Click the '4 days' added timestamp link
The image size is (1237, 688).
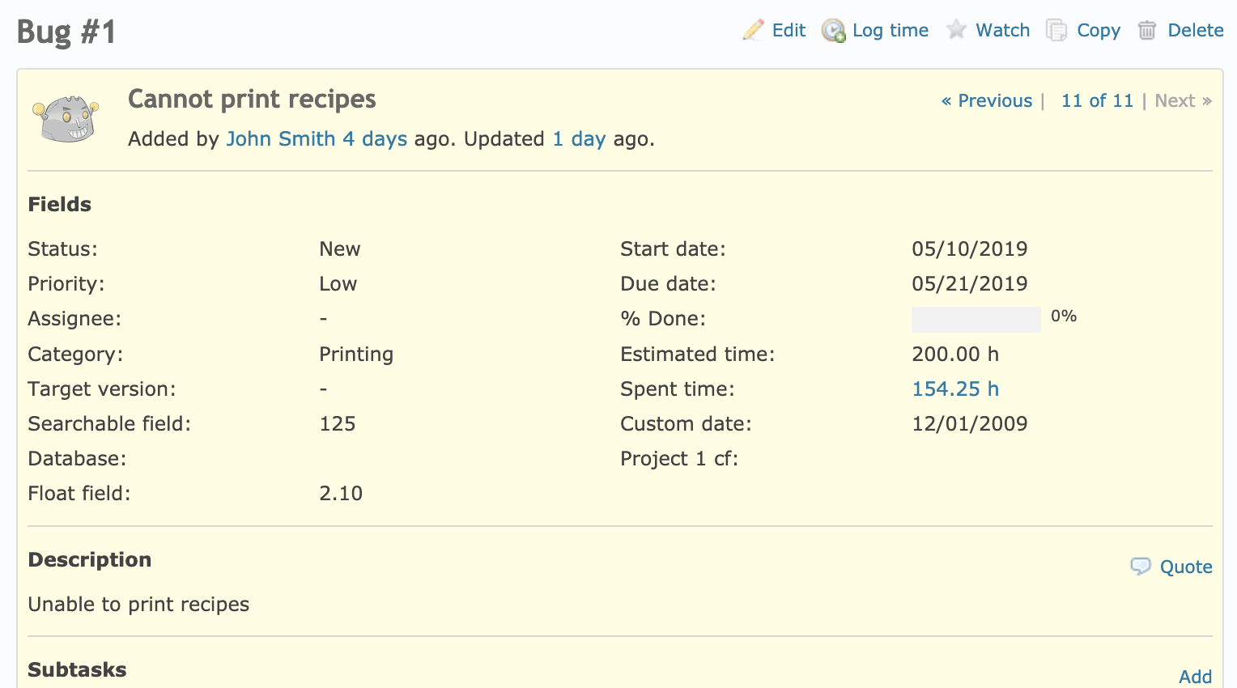pos(375,139)
